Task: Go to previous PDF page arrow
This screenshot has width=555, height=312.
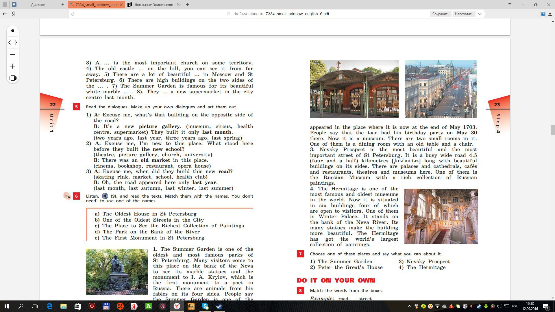Action: [x=10, y=42]
